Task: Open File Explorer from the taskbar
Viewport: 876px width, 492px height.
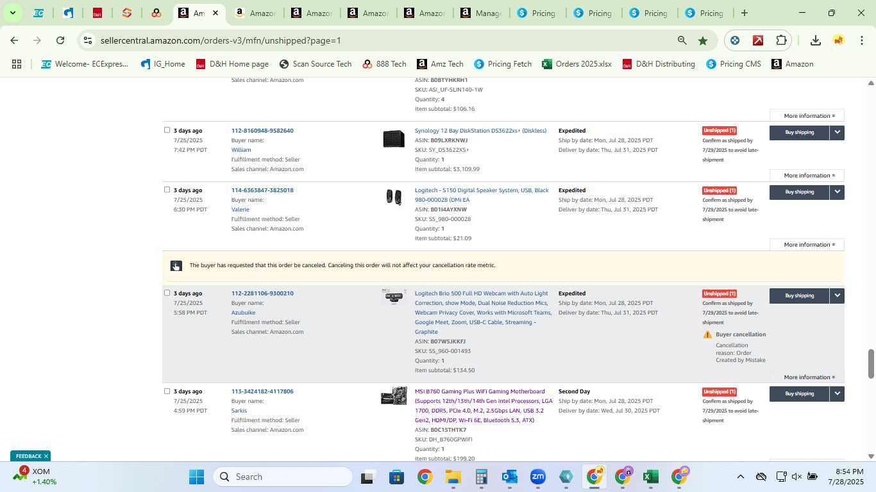Action: click(x=453, y=477)
